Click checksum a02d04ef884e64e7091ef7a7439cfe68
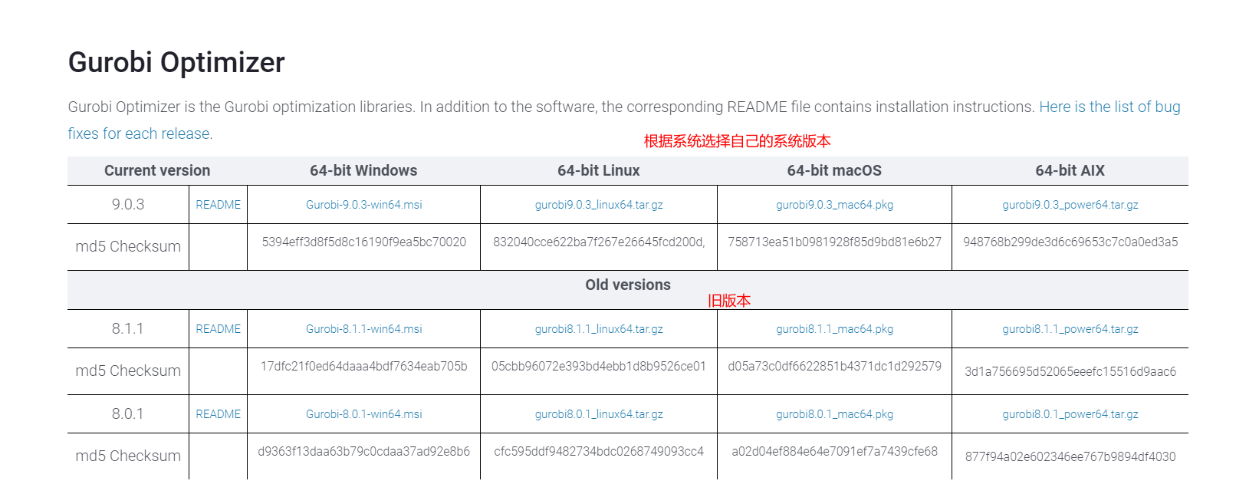Image resolution: width=1236 pixels, height=494 pixels. pos(834,452)
